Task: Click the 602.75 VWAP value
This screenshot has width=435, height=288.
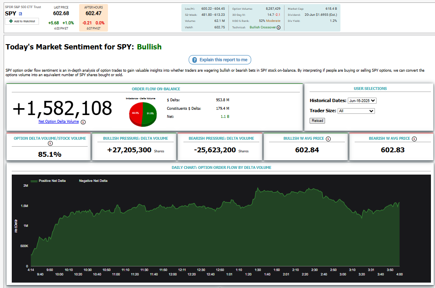Action: click(x=220, y=27)
